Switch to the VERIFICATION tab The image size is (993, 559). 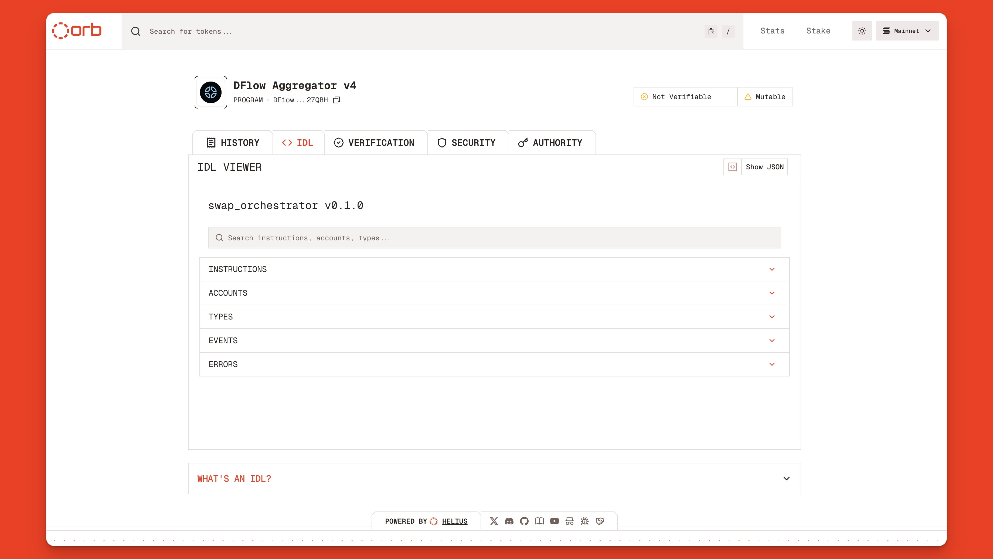(376, 142)
